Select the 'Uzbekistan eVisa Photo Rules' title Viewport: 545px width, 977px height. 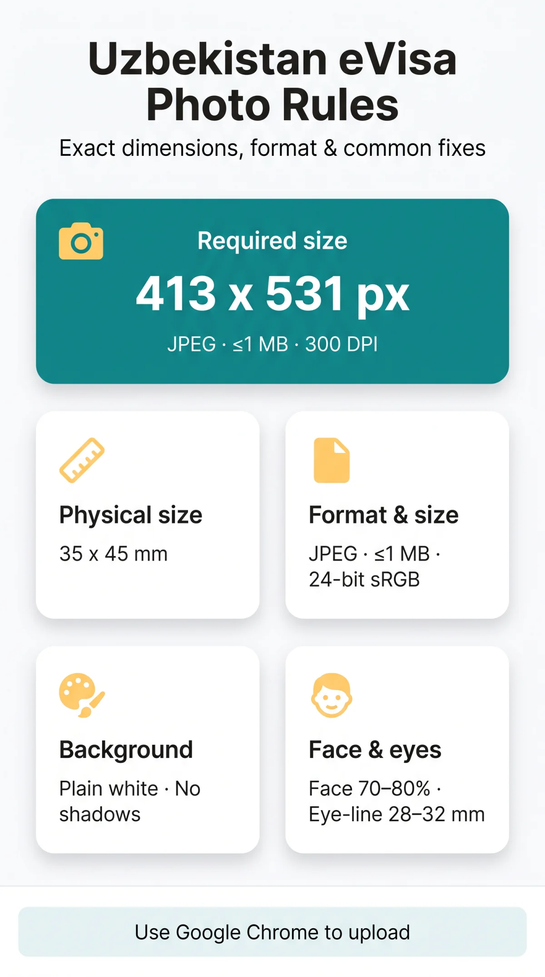[x=272, y=82]
